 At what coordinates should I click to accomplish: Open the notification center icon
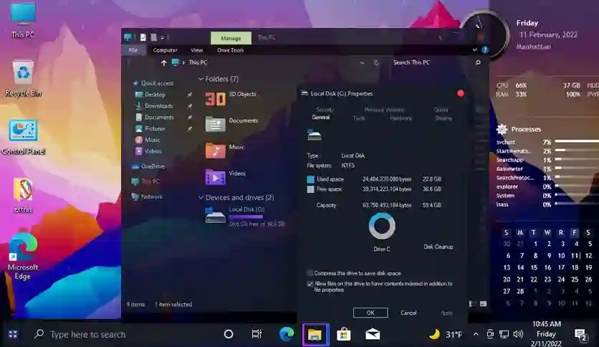pyautogui.click(x=580, y=335)
